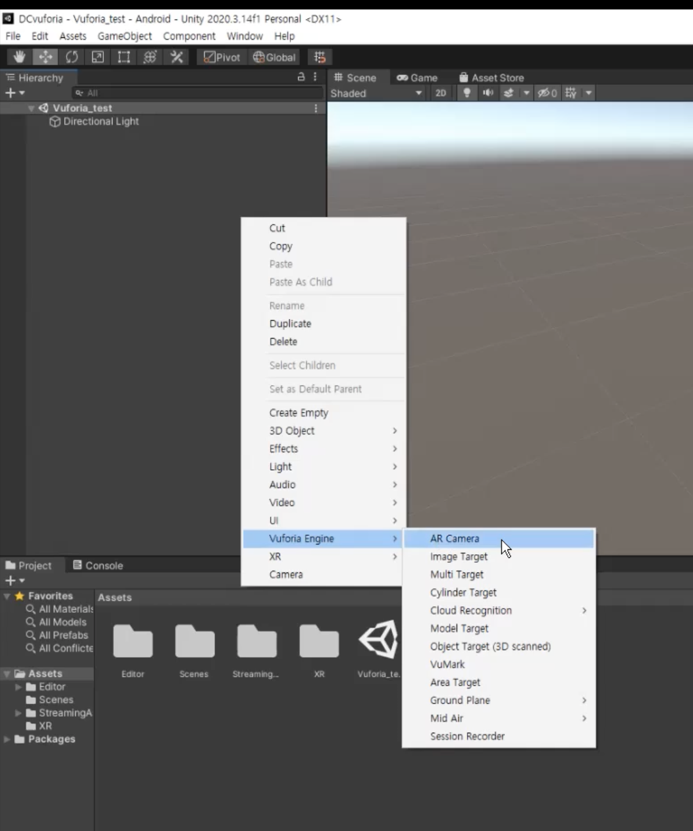This screenshot has height=831, width=693.
Task: Open the Component menu
Action: pos(189,36)
